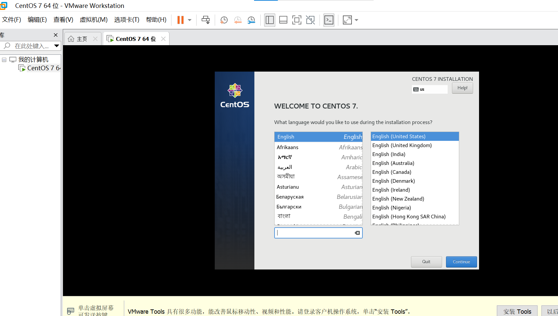Click the us keyboard layout indicator
The image size is (558, 316).
(429, 89)
